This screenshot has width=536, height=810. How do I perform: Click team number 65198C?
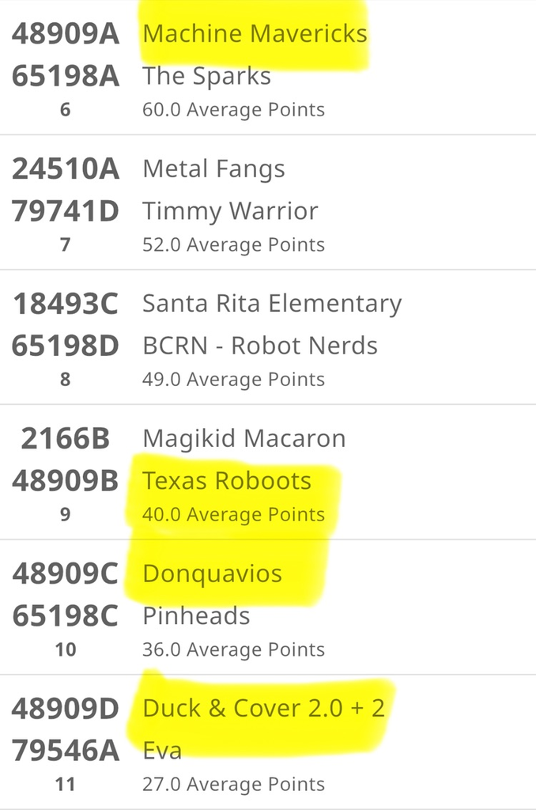click(66, 616)
